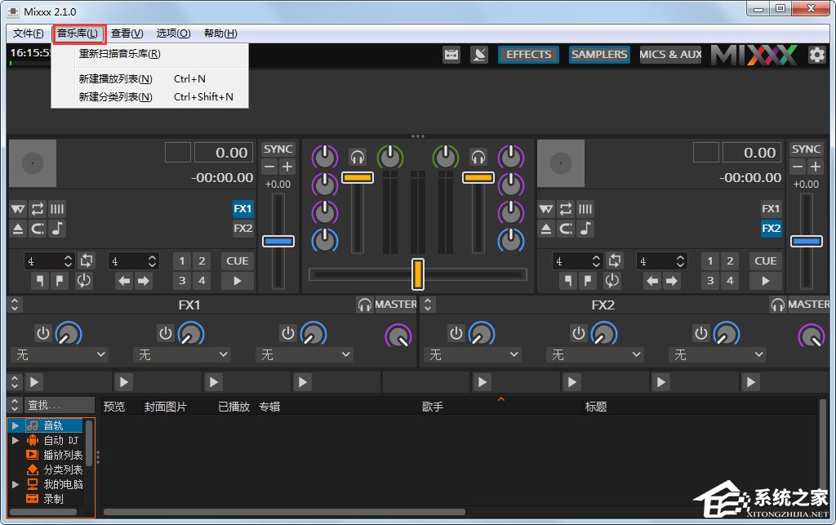Click the recording cassette icon in toolbar

(x=451, y=55)
